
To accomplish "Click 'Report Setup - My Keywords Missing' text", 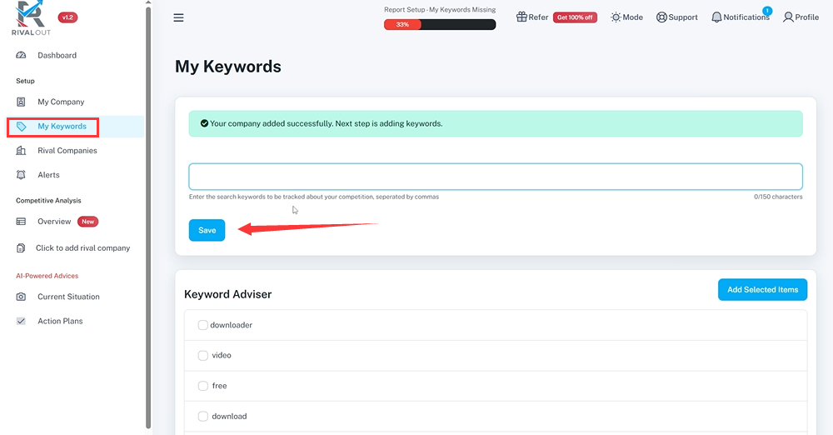I will (x=440, y=9).
